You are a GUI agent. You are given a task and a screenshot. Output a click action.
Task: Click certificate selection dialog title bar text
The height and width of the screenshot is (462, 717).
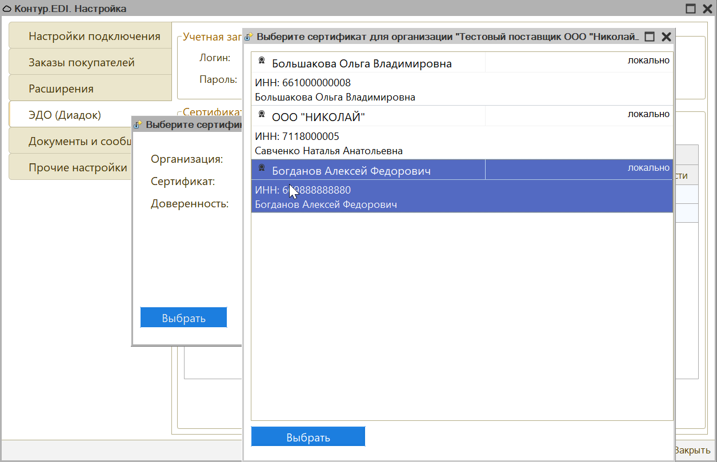point(448,37)
